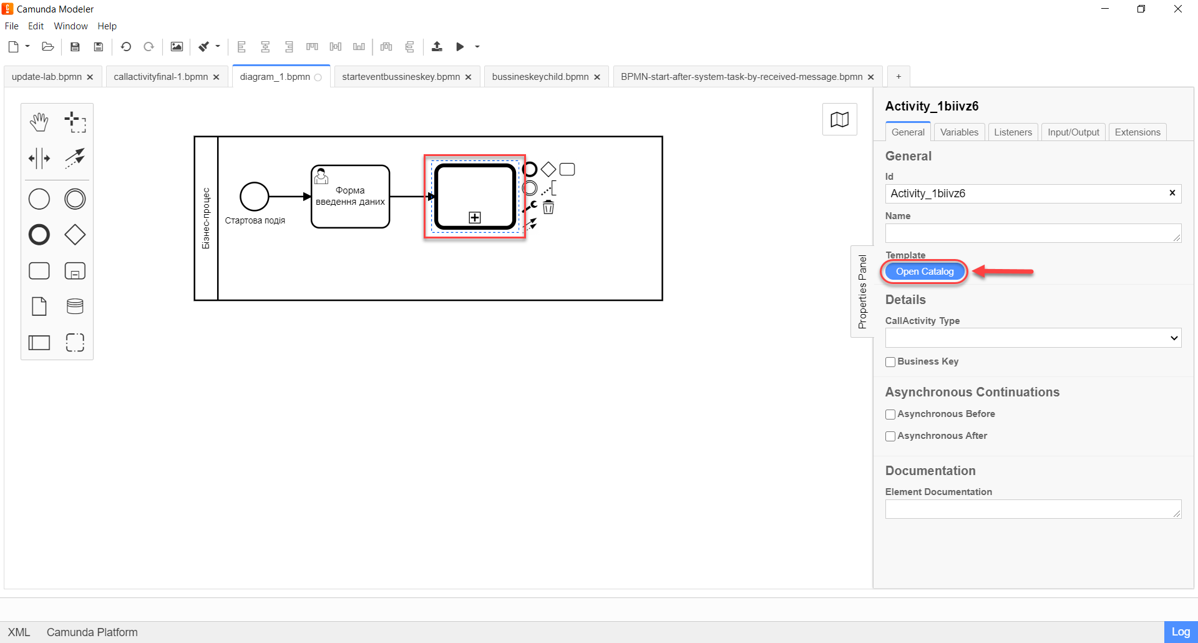Open the Log panel button
This screenshot has height=643, width=1198.
[1181, 632]
